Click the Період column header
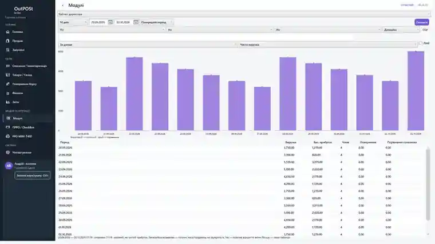435x244 pixels. click(x=65, y=142)
